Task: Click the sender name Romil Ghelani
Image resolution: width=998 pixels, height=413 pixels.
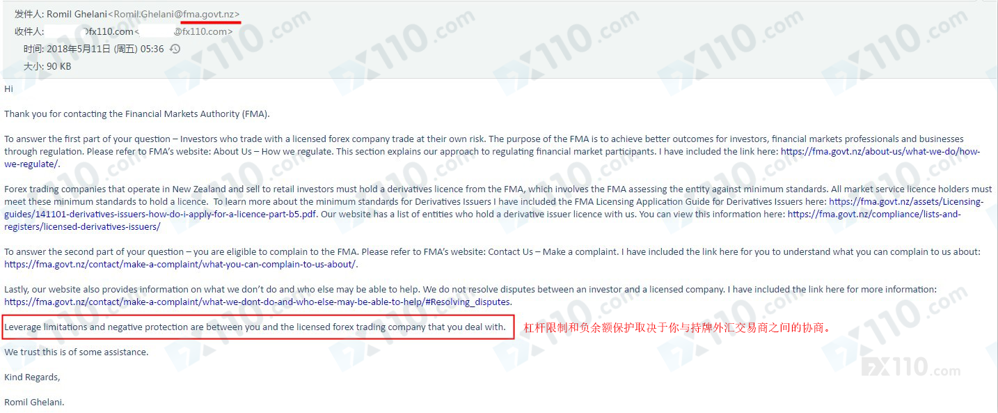Action: coord(77,14)
